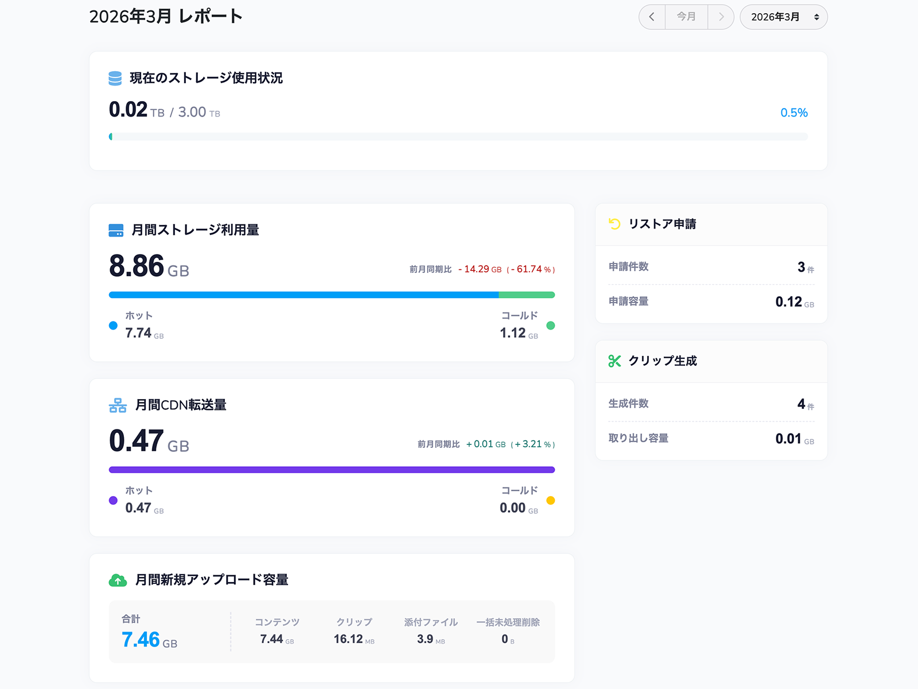Click the 8.86 GB monthly storage value

(x=149, y=266)
